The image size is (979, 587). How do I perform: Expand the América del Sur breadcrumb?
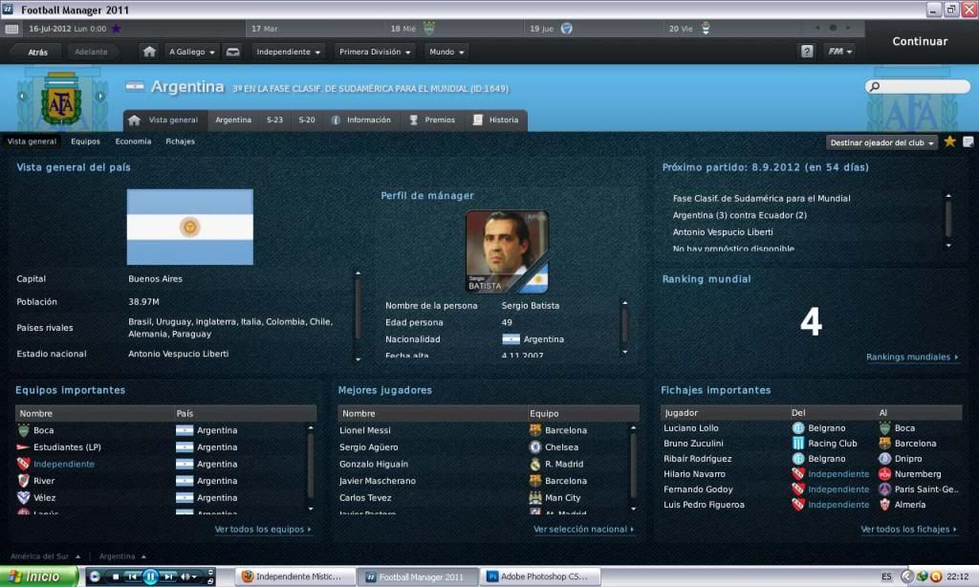click(45, 555)
